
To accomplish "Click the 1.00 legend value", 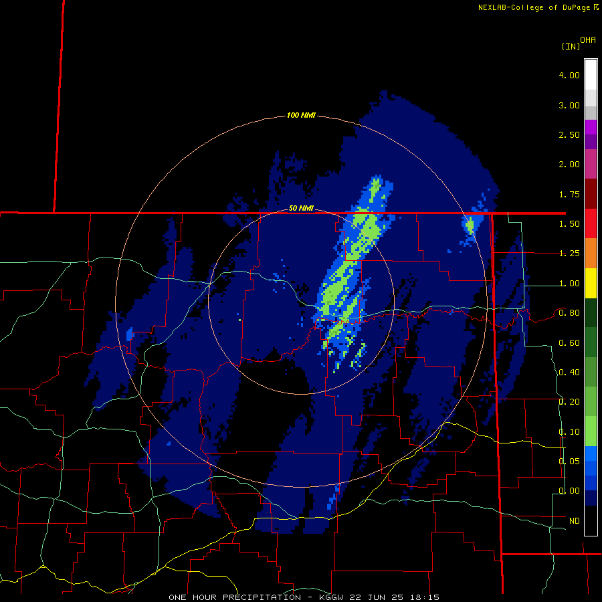I will [569, 284].
